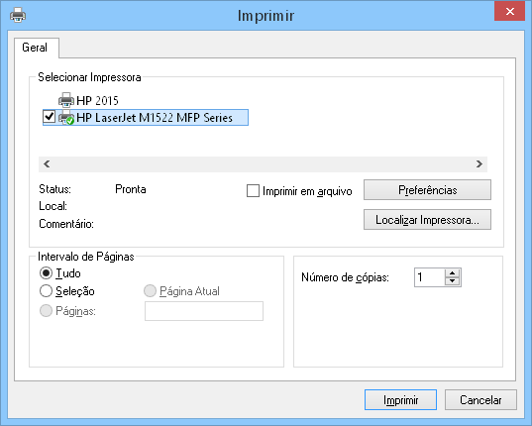Uncheck the HP LaserJet M1522 checkbox
The image size is (532, 426).
pos(50,117)
